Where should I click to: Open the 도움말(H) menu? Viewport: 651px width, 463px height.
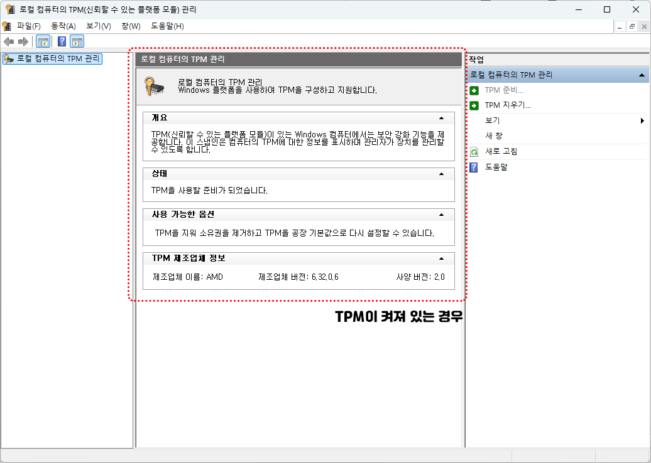167,26
